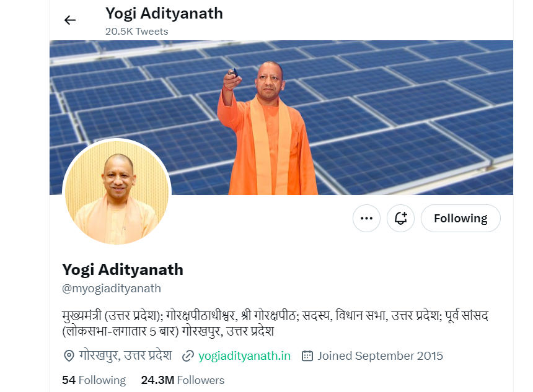This screenshot has width=533, height=392.
Task: View the 24.3M Followers list
Action: 183,380
